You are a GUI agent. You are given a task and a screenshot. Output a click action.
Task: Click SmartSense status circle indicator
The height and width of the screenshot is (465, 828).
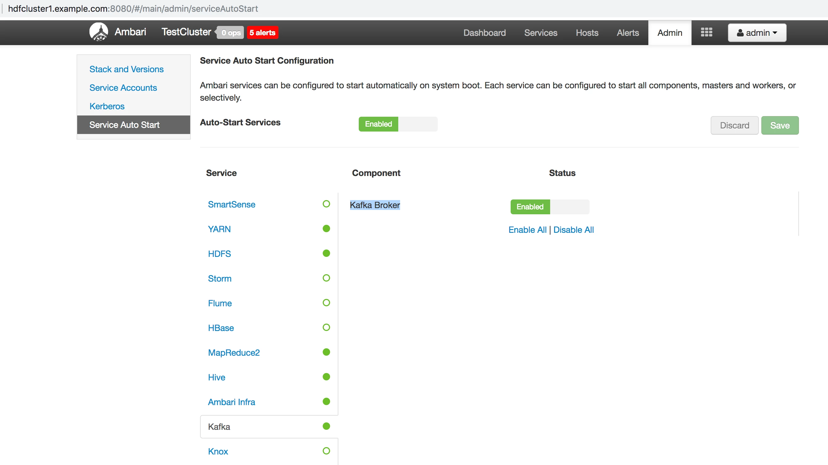tap(326, 204)
